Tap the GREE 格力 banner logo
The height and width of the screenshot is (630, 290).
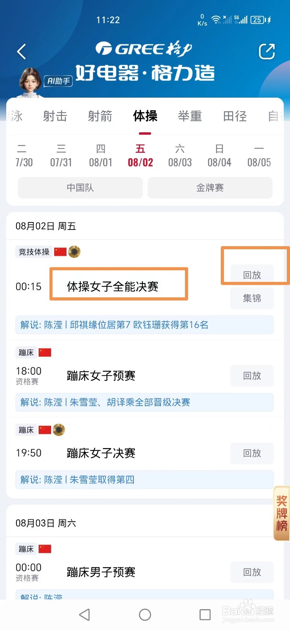click(144, 49)
